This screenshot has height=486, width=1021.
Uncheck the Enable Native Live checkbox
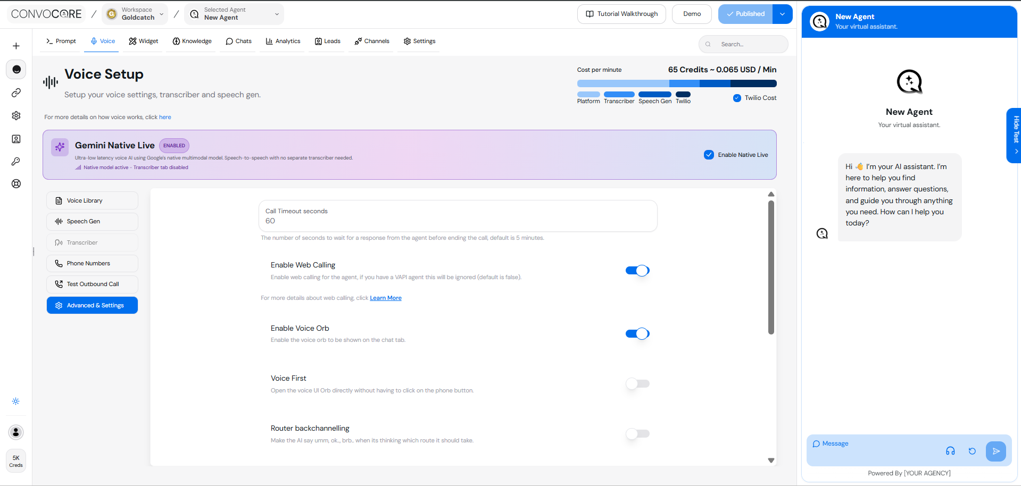click(x=709, y=155)
